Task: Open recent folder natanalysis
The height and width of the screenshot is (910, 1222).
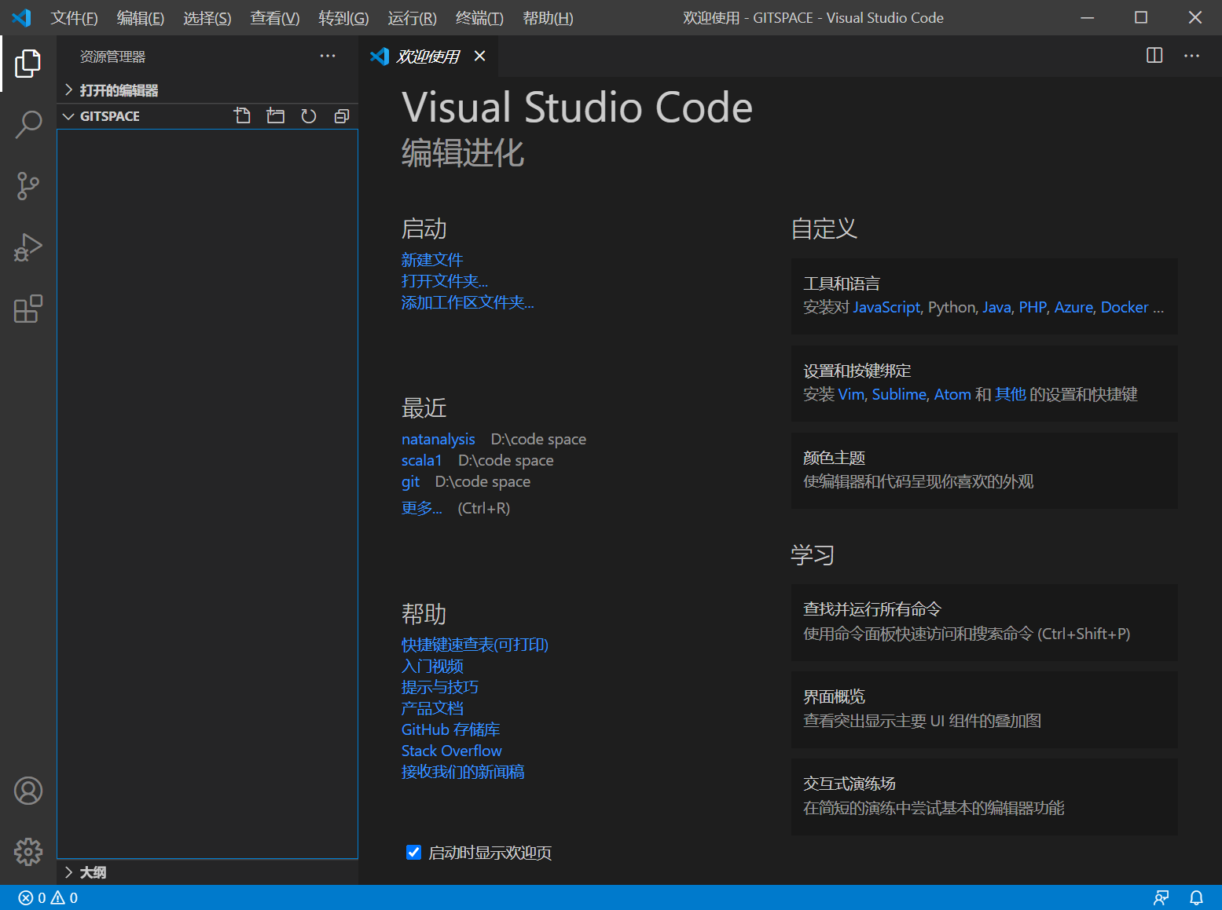Action: [x=439, y=439]
